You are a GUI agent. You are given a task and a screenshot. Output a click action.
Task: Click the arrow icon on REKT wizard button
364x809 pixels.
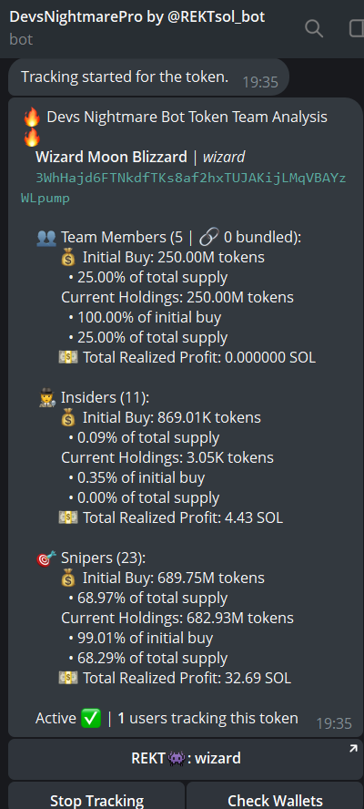tap(353, 749)
